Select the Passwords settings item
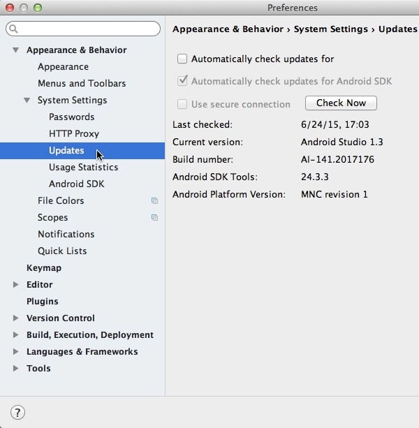This screenshot has width=419, height=428. pyautogui.click(x=71, y=117)
